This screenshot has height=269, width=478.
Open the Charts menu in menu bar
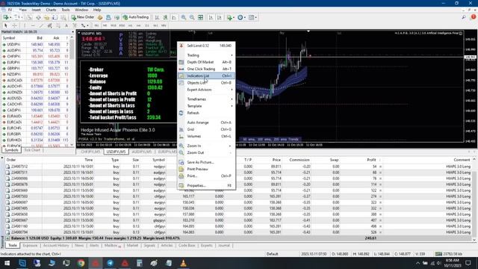(51, 10)
